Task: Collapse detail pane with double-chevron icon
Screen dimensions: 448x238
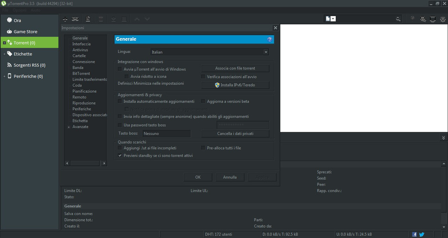Action: pos(443,138)
